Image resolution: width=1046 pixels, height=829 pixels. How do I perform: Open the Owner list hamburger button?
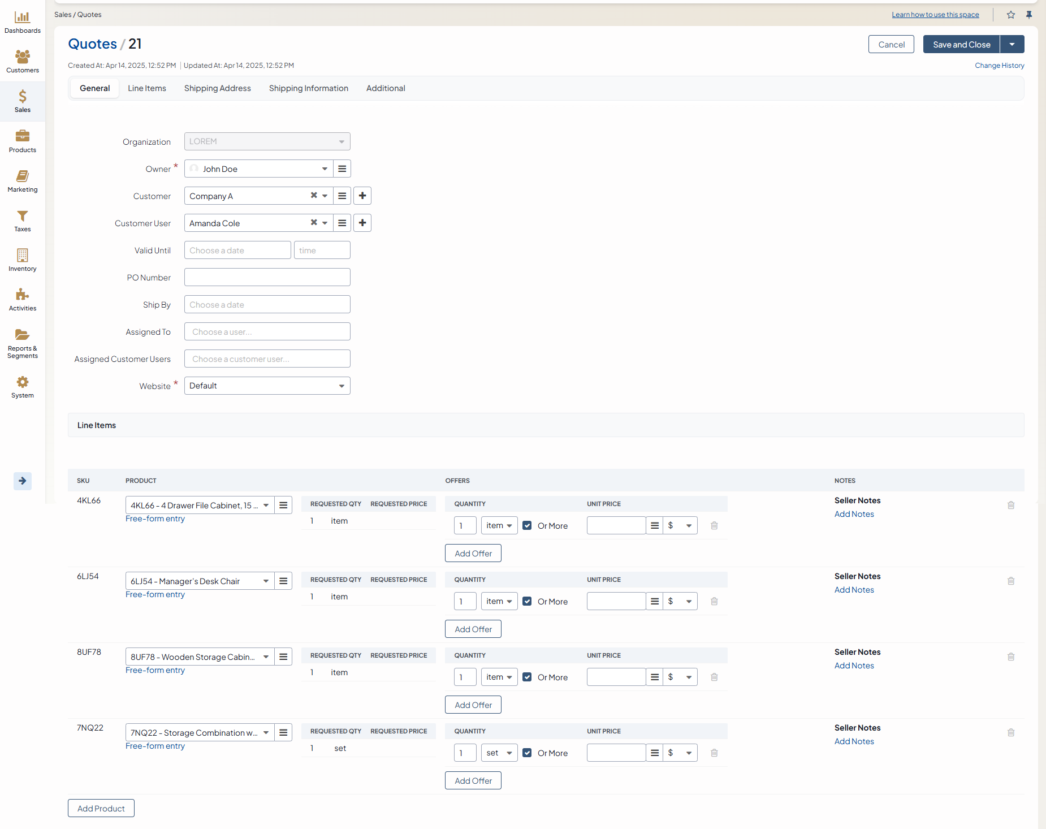(x=342, y=169)
